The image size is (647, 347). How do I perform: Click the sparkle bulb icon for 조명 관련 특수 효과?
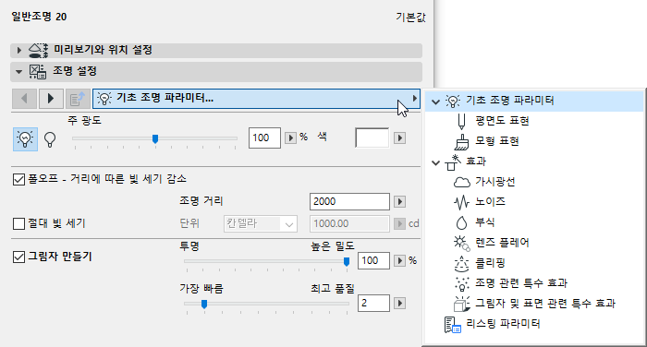(x=462, y=283)
